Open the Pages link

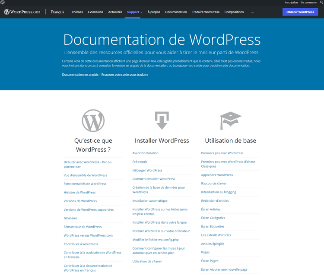coord(205,252)
